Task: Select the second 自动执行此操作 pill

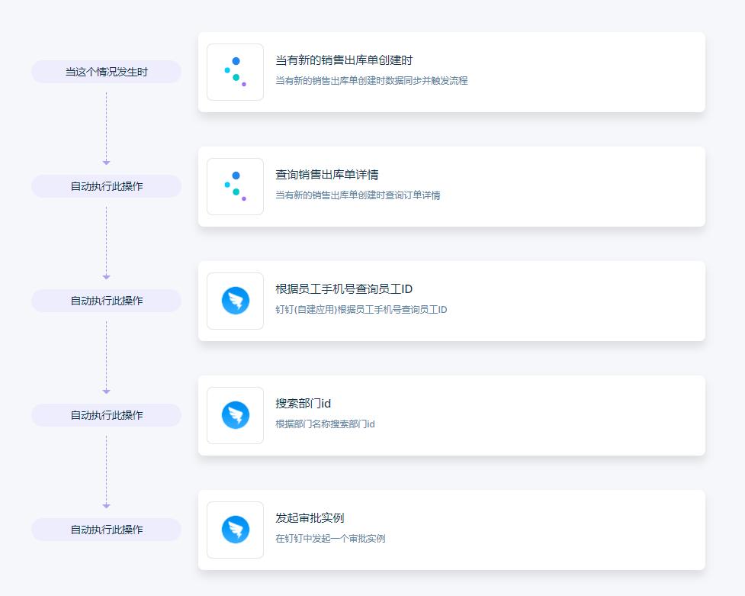Action: point(105,300)
